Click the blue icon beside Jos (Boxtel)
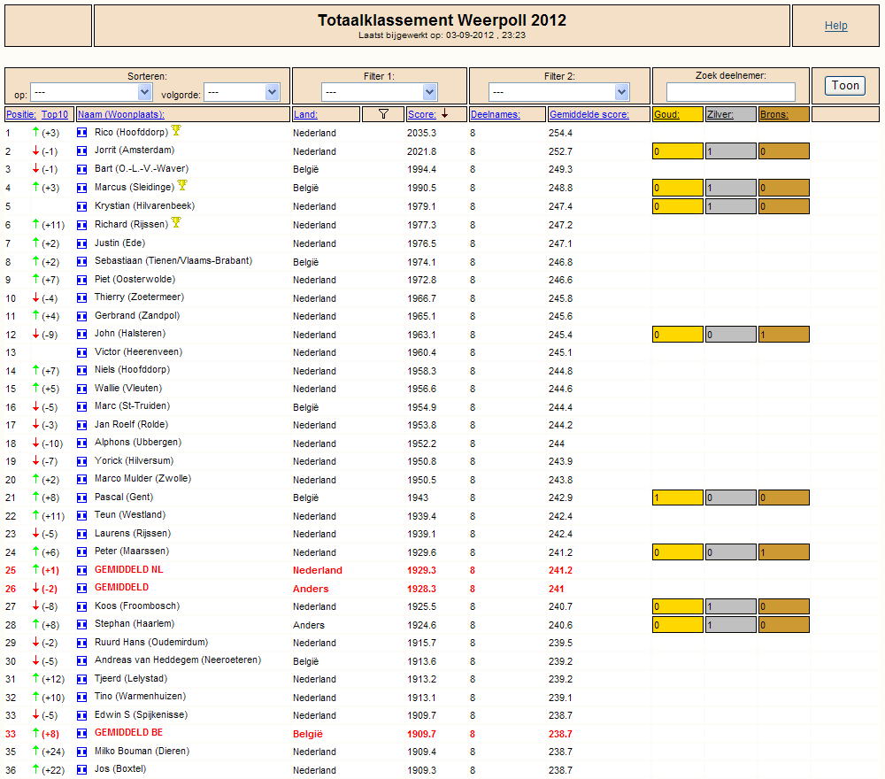The image size is (885, 779). click(x=81, y=770)
